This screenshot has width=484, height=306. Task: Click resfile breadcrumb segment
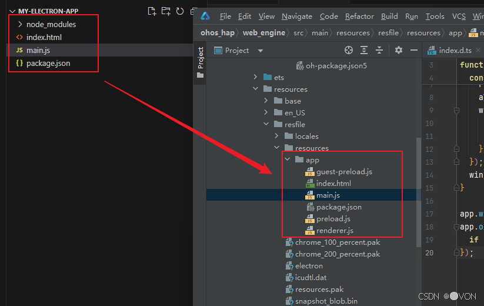tap(388, 33)
